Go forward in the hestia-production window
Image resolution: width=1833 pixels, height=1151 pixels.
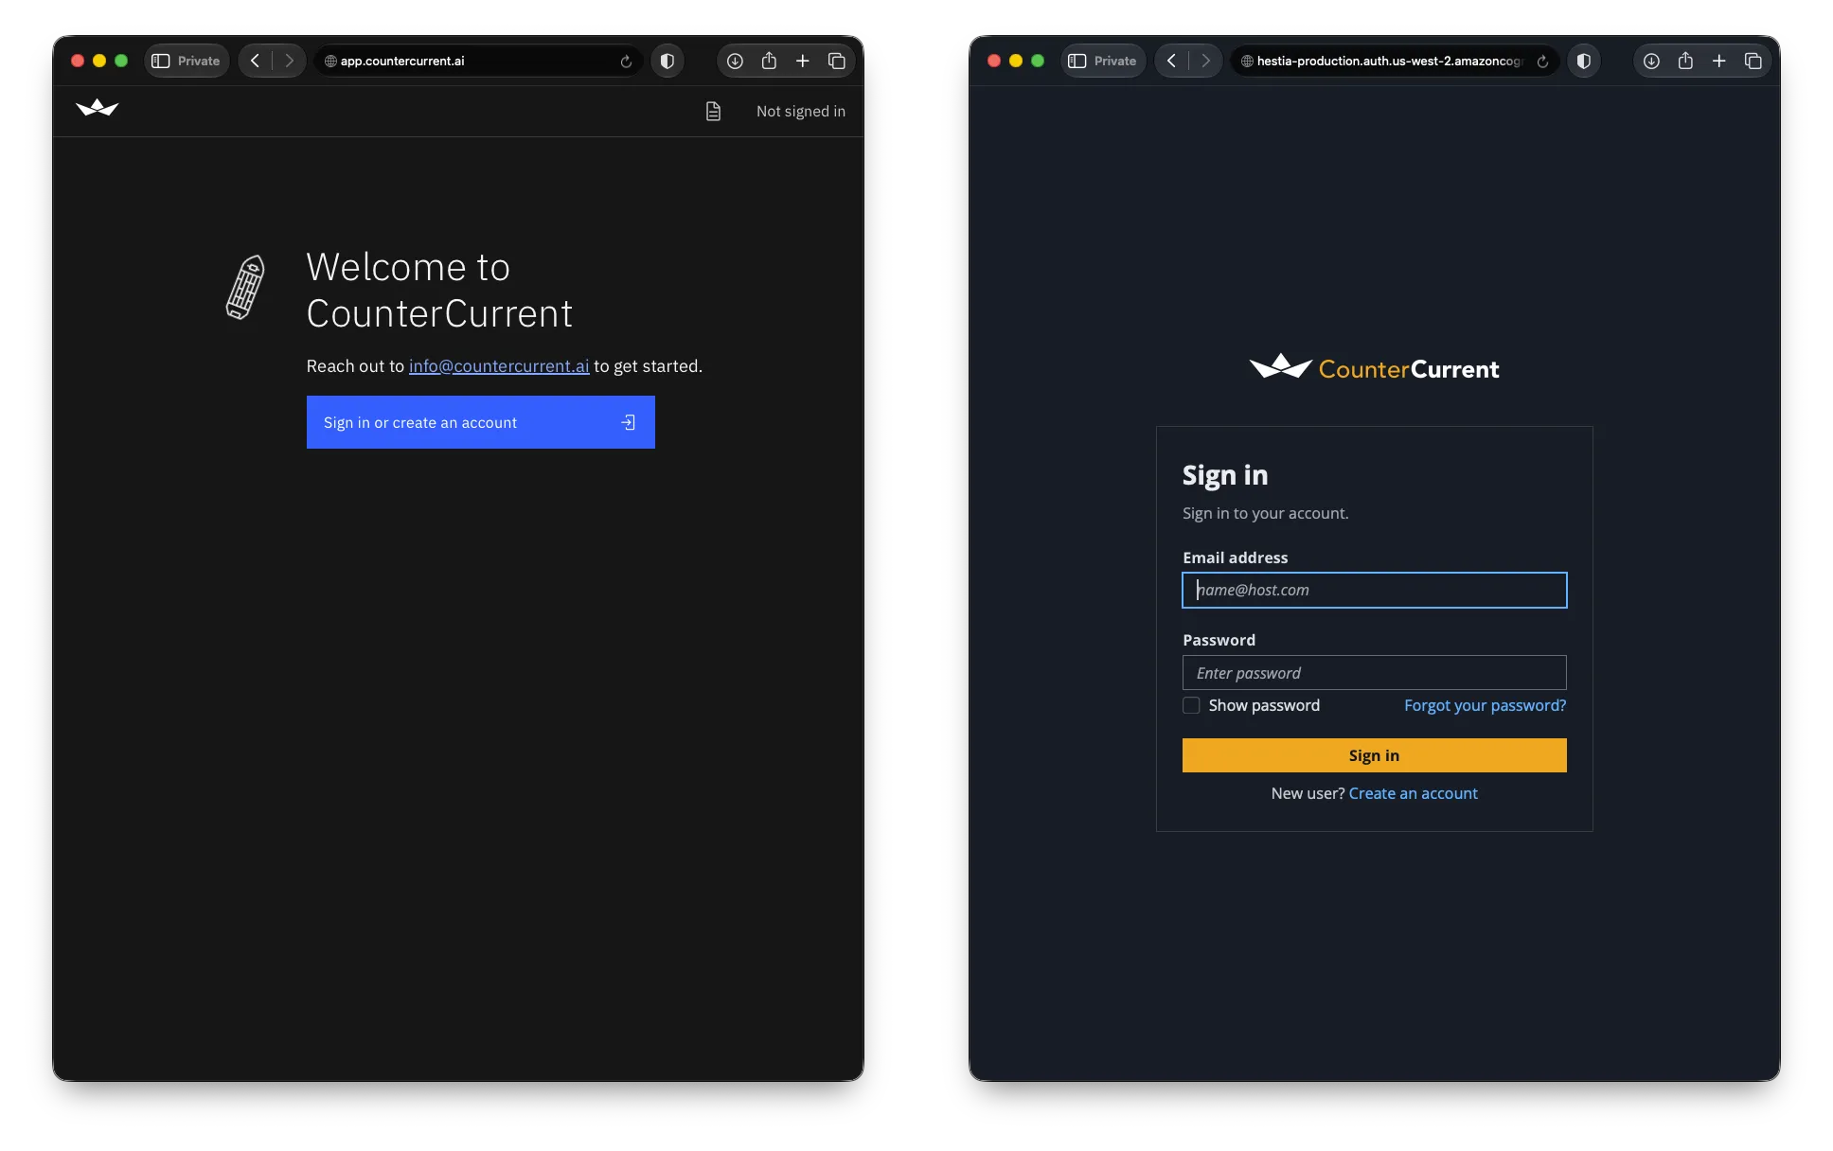[x=1205, y=61]
